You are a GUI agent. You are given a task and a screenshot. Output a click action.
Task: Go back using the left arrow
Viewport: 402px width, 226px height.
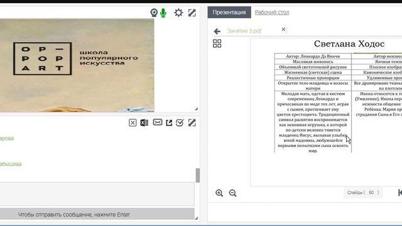(x=217, y=31)
